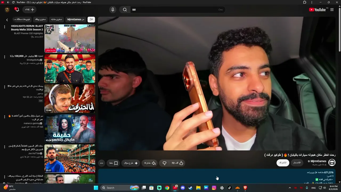Screen dimensions: 341x192
Task: Open the BLAST Bounty Malta live thumbnail
Action: click(70, 39)
